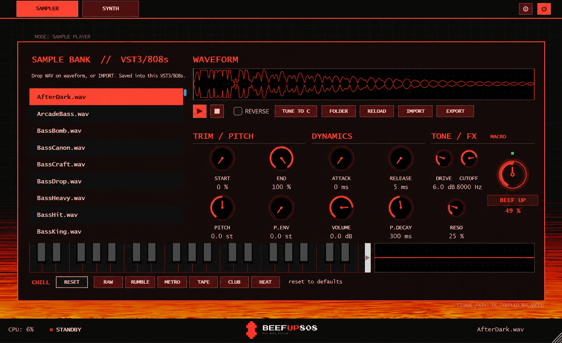The height and width of the screenshot is (343, 562).
Task: Apply the HEAT preset
Action: 265,282
